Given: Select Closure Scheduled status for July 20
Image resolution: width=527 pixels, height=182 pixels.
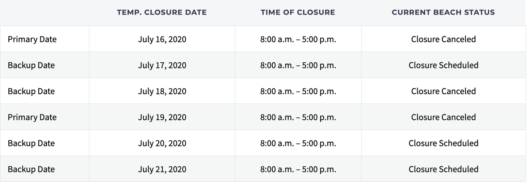Looking at the screenshot, I should pos(443,143).
